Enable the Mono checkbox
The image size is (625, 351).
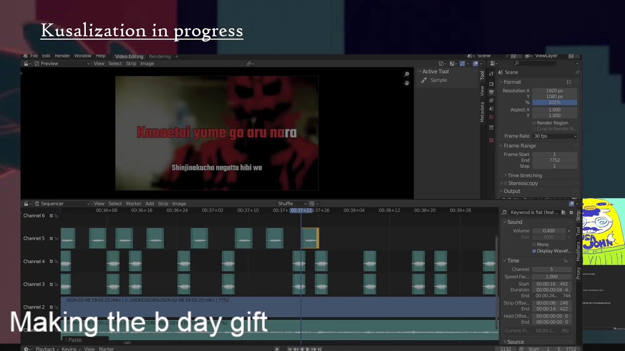534,244
